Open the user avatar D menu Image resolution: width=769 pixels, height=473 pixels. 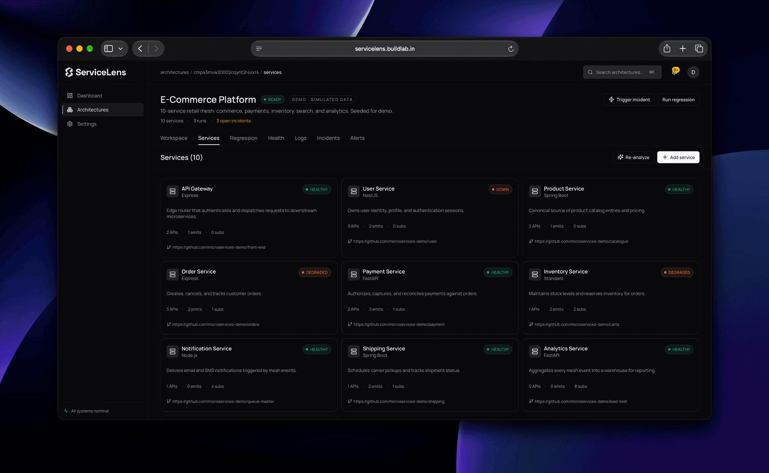[x=693, y=72]
